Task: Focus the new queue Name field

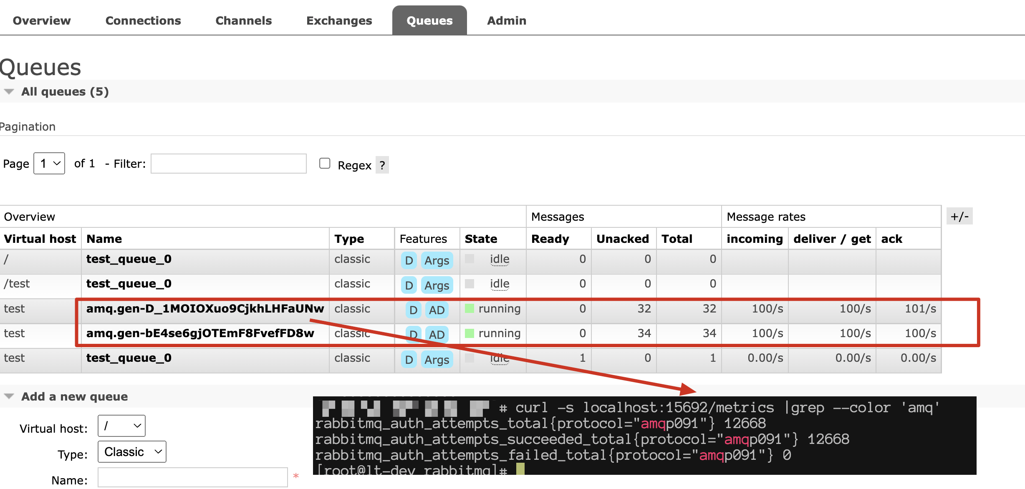Action: point(193,477)
